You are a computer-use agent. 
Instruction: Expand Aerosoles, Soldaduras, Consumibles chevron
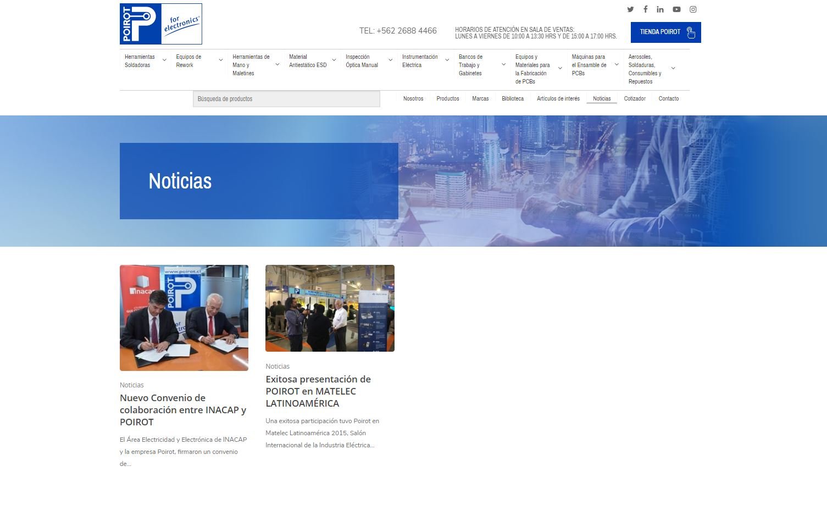coord(673,69)
